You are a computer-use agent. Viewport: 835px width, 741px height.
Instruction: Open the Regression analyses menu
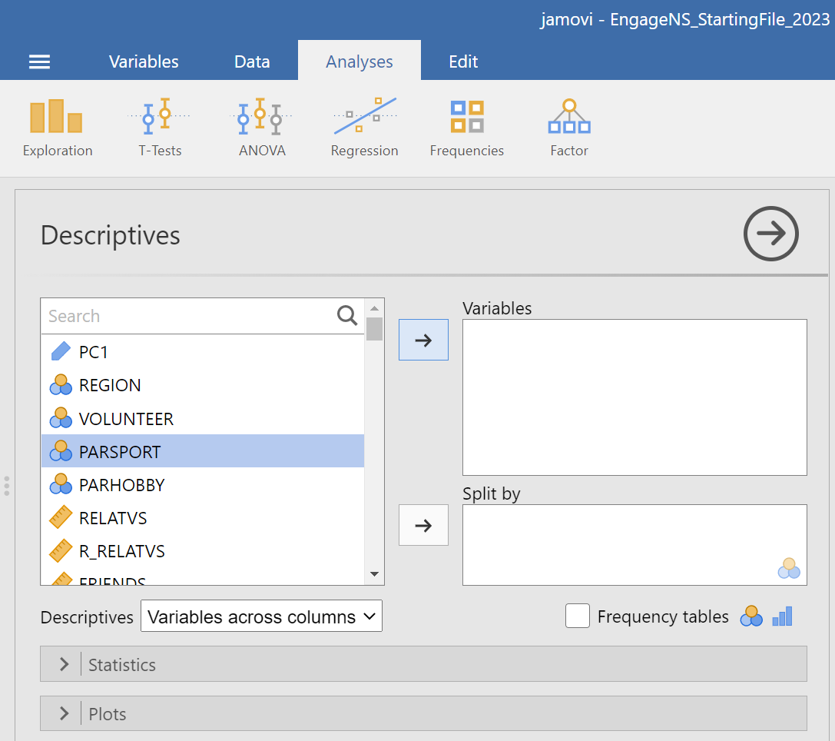click(x=365, y=128)
